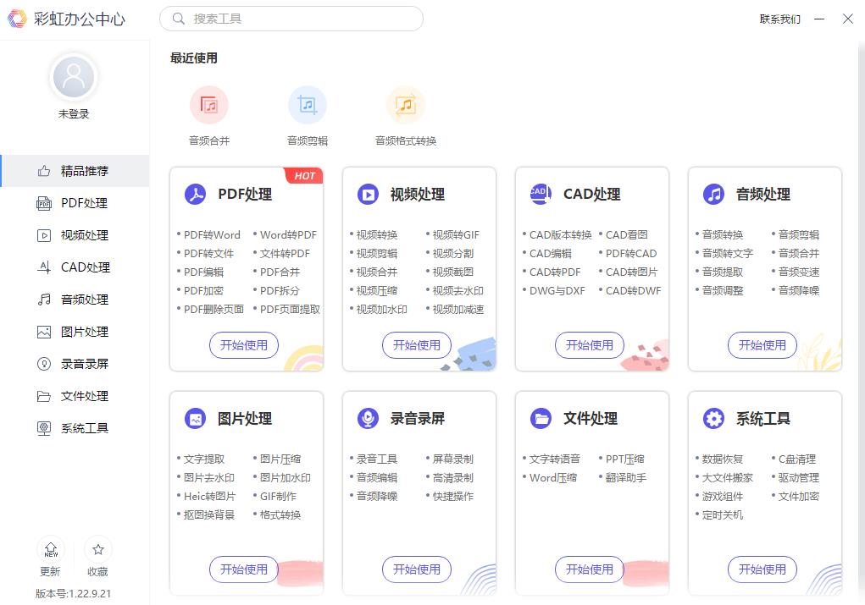Open the PDF转Word tool link
Screen dimensions: 865x605
(212, 235)
